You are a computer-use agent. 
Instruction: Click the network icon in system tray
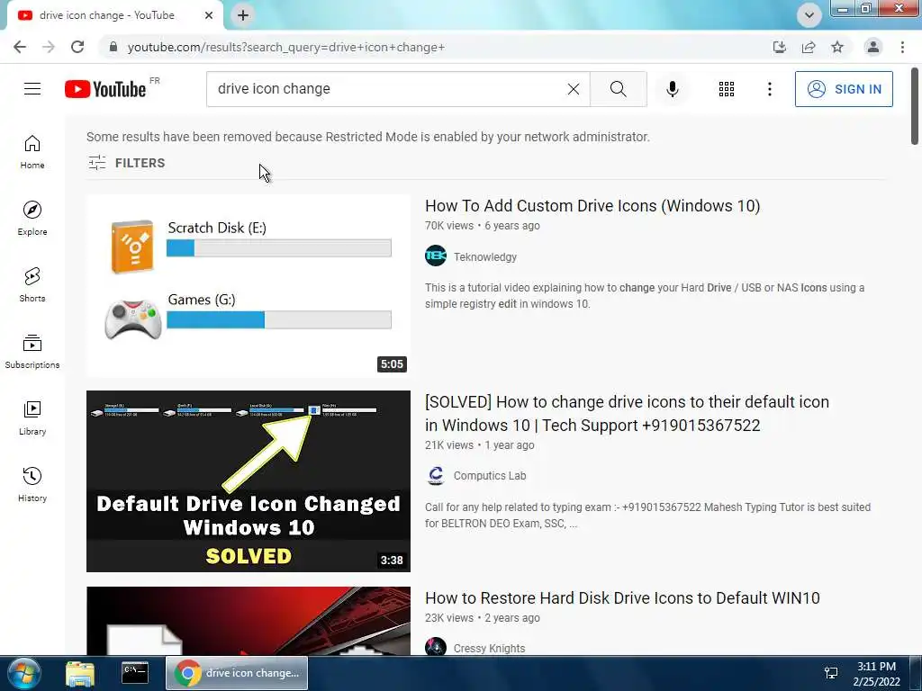831,673
